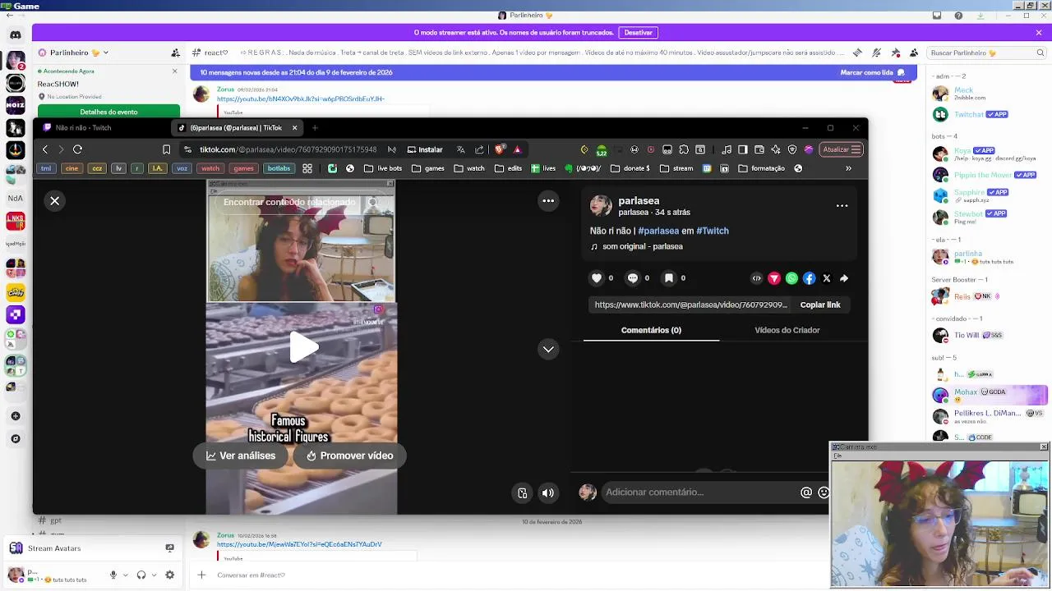Open the edits bookmark folder

(x=507, y=168)
